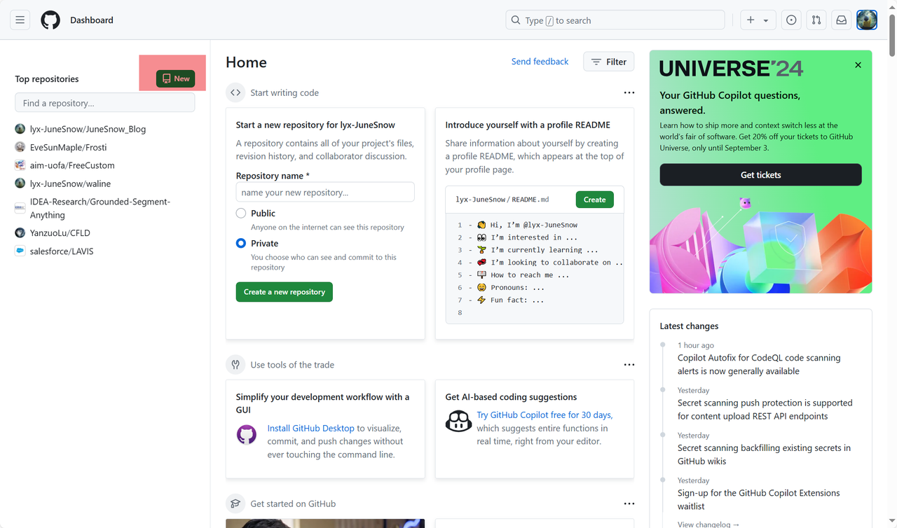This screenshot has height=528, width=897.
Task: Click avatar next to lyx-JuneSnow/JuneSnow_Blog
Action: (x=20, y=129)
